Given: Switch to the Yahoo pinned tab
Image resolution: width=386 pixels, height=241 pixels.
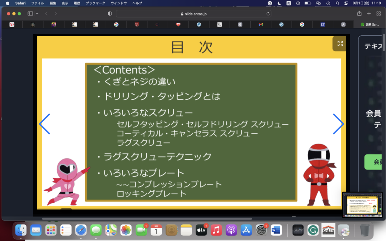Looking at the screenshot, I should [12, 24].
